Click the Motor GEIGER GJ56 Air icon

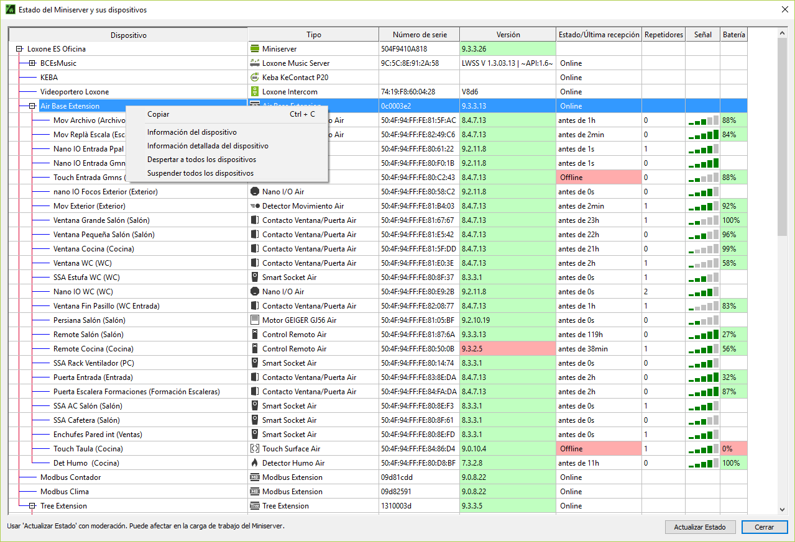click(x=254, y=320)
